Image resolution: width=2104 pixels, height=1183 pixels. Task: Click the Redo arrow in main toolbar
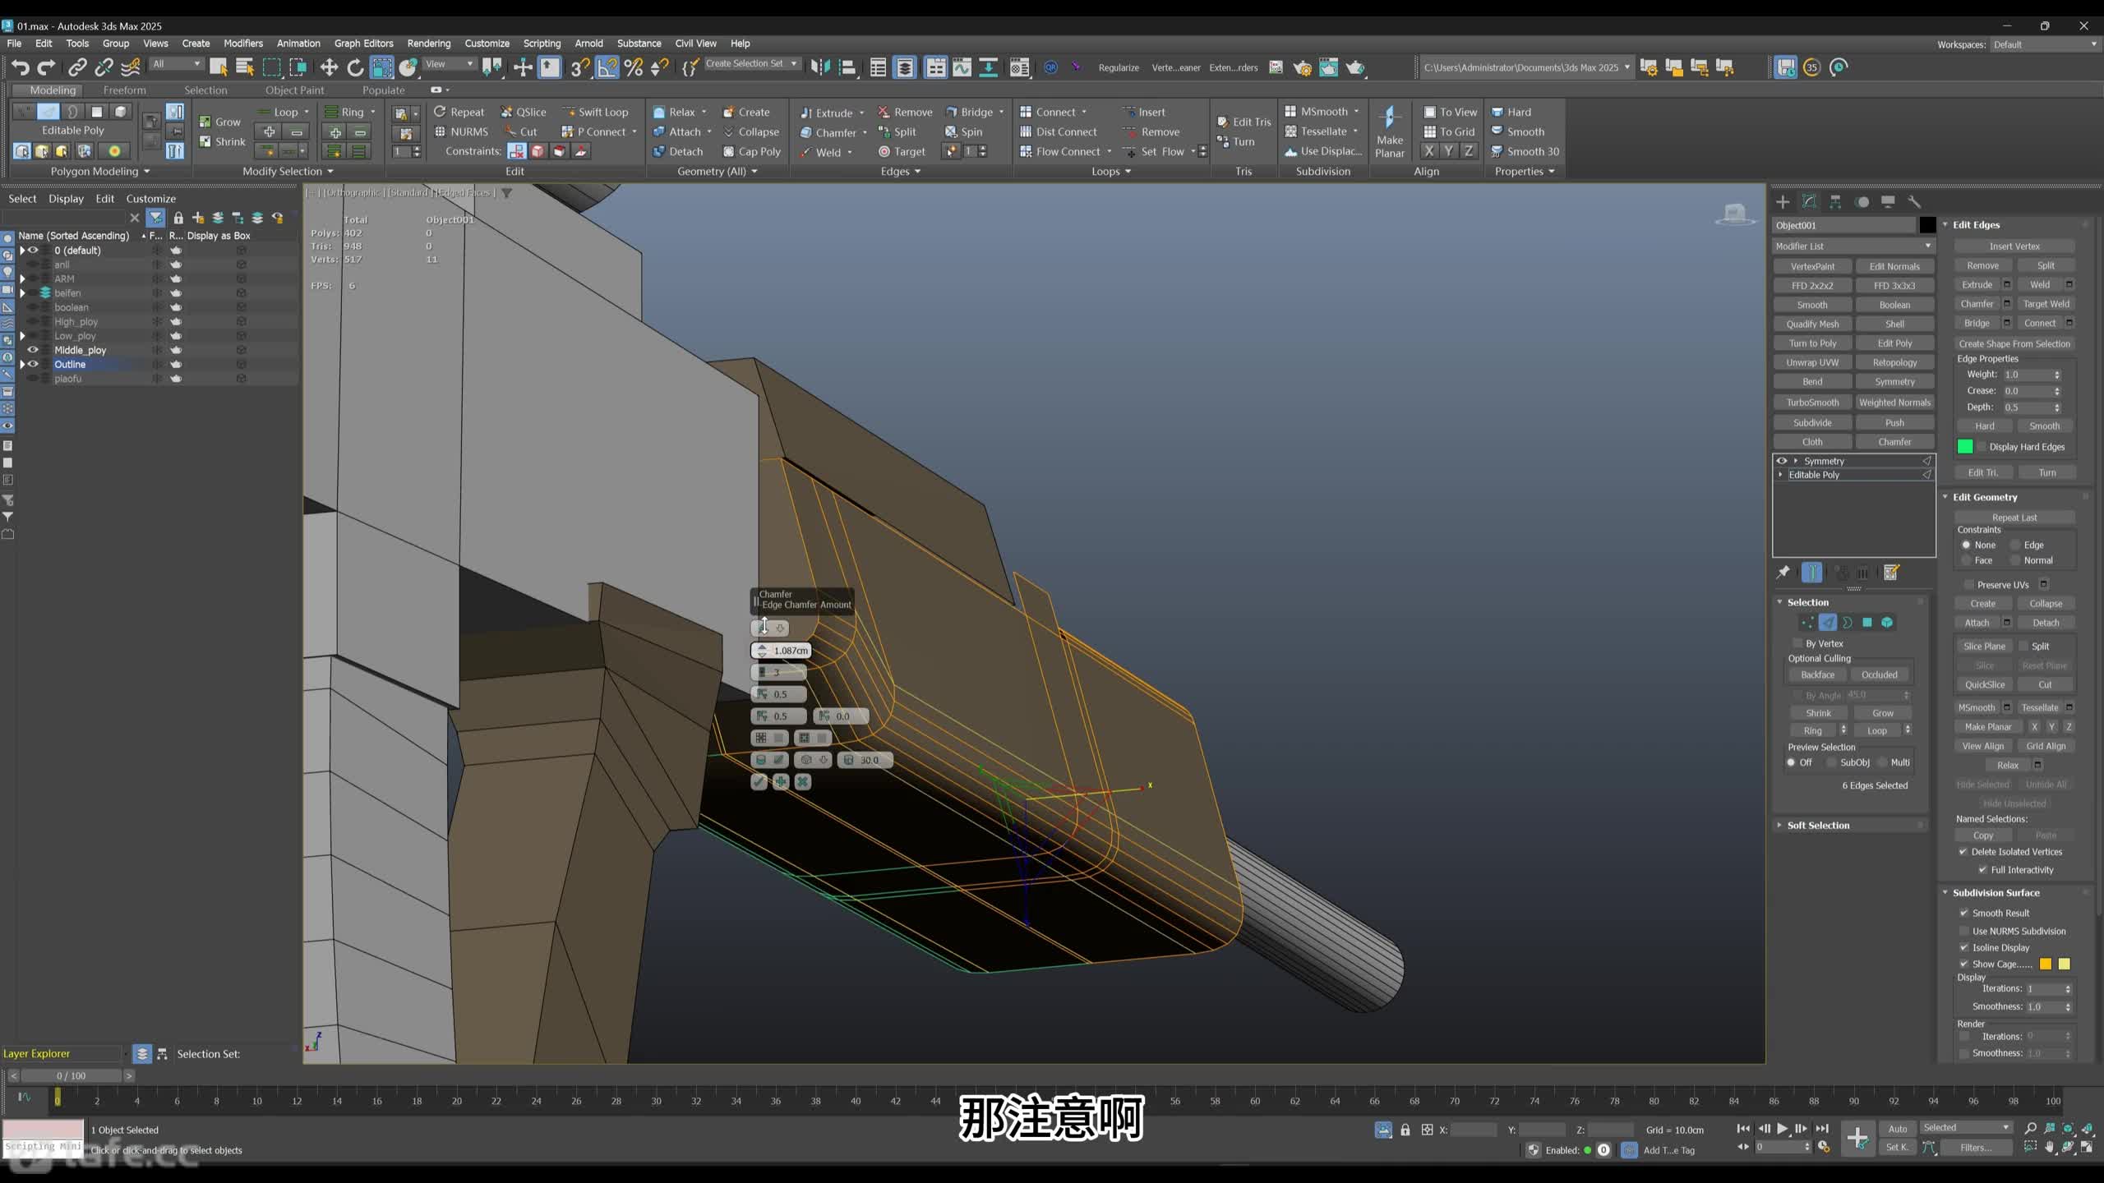(x=47, y=67)
